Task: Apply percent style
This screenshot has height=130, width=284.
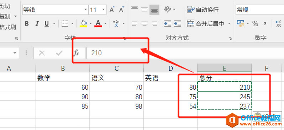Action: pos(255,23)
